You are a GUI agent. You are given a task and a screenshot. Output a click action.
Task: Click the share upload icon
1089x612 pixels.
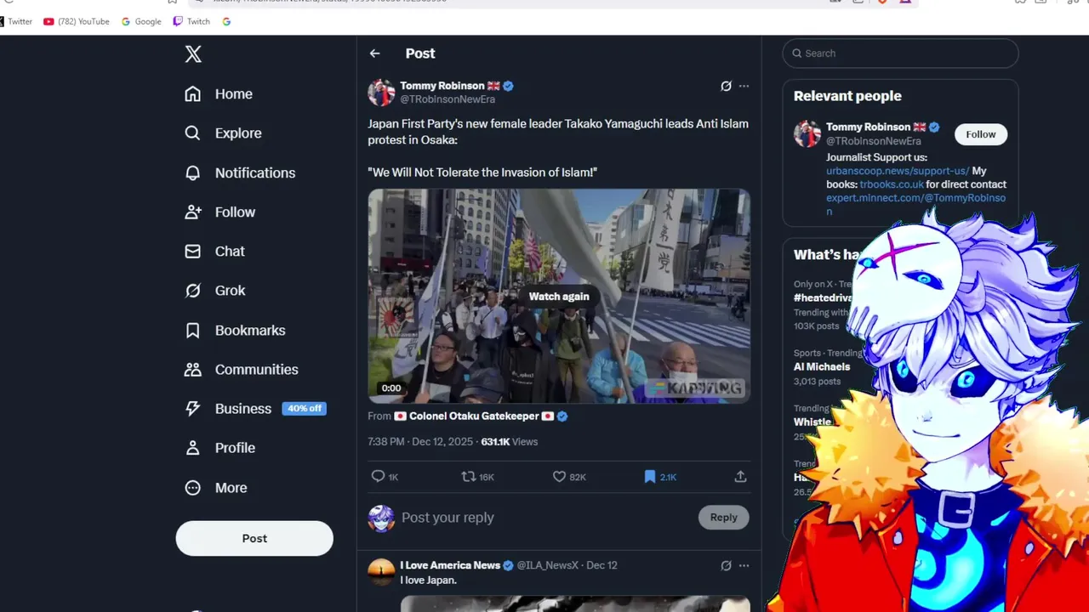(x=740, y=477)
